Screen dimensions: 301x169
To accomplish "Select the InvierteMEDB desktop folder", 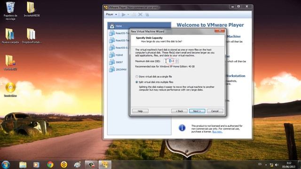I will point(32,9).
